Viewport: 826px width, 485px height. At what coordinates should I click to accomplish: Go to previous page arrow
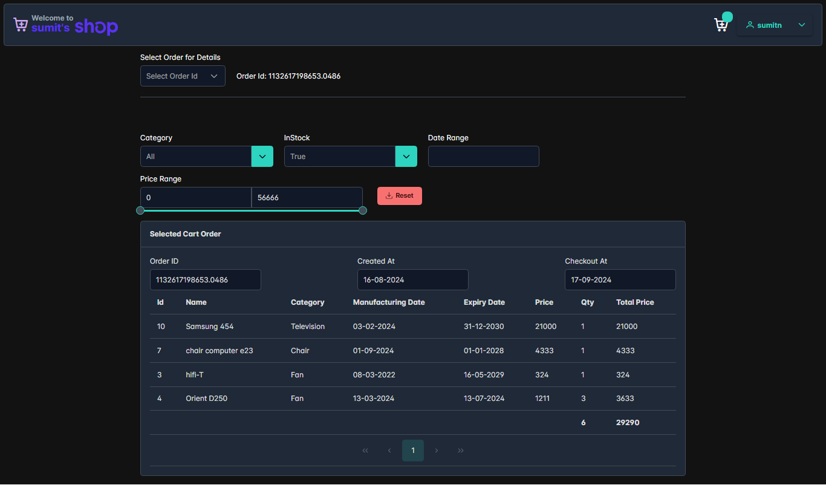389,451
